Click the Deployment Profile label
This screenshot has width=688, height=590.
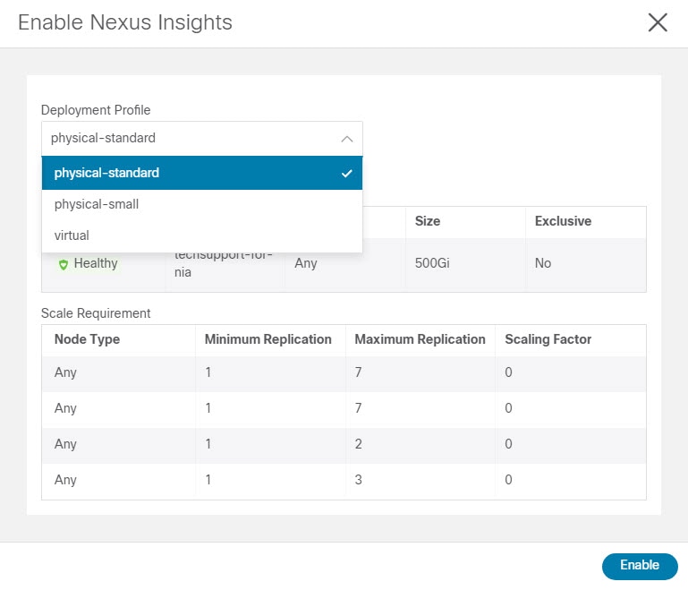96,110
